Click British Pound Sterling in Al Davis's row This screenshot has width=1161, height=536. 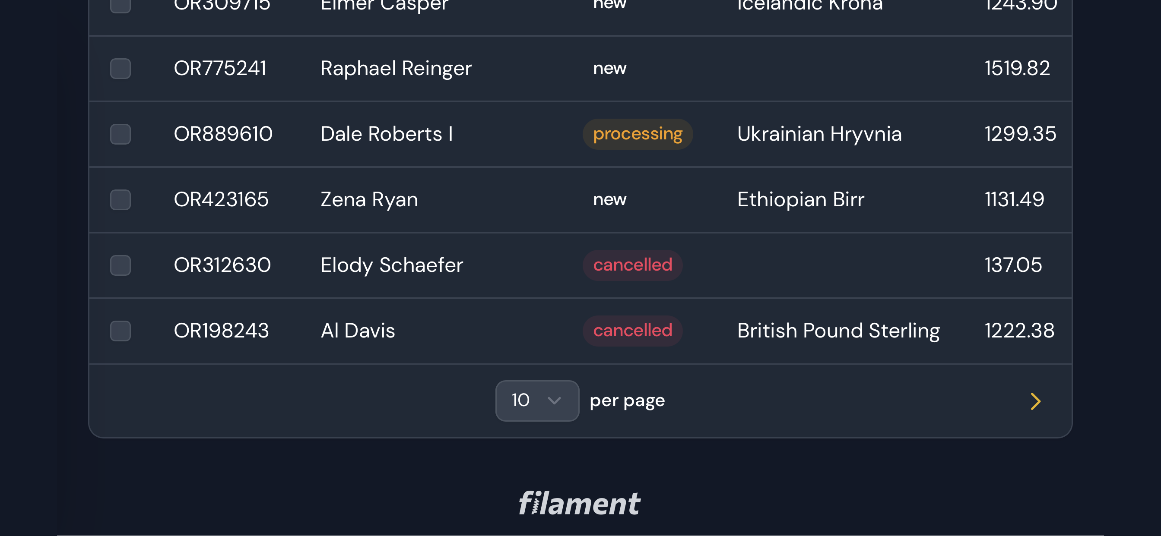tap(838, 331)
